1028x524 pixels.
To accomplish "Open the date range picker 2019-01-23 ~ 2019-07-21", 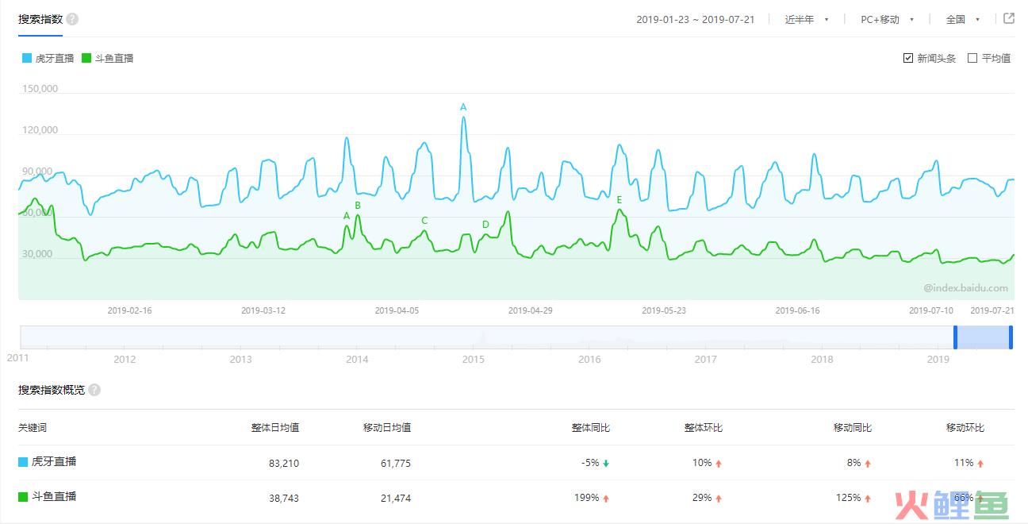I will tap(695, 19).
